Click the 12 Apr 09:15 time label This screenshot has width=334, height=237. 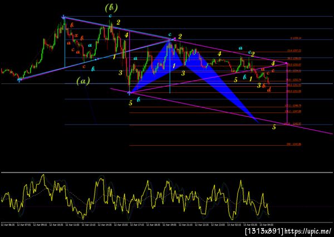tap(40, 225)
